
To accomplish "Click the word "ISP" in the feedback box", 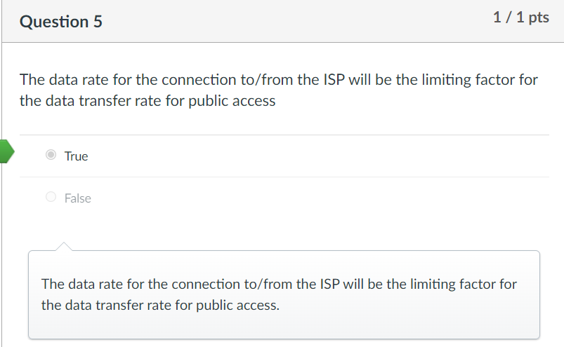I will (x=329, y=284).
